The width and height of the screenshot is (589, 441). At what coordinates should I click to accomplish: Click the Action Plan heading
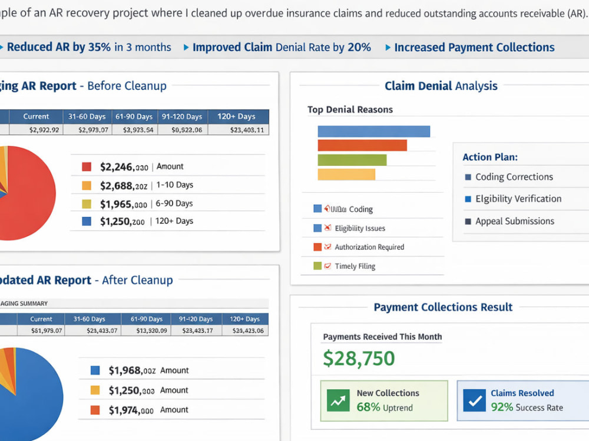point(490,157)
